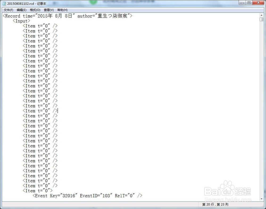The height and width of the screenshot is (209, 266).
Task: Open the 编辑(E) menu
Action: point(22,10)
